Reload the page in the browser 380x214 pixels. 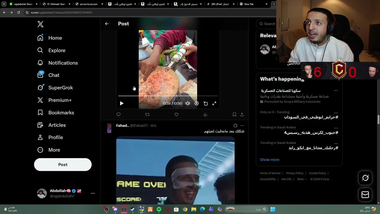coord(18,12)
